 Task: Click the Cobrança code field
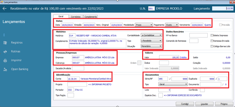(x=78, y=63)
